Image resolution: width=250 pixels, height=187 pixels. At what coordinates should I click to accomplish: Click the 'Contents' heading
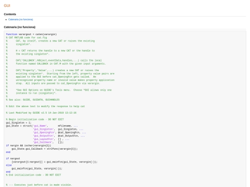click(10, 14)
